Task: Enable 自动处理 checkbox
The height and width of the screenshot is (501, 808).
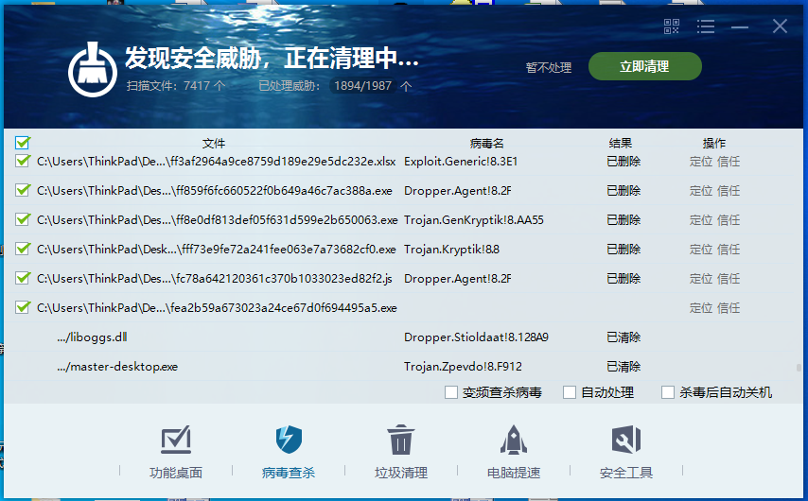Action: [570, 392]
